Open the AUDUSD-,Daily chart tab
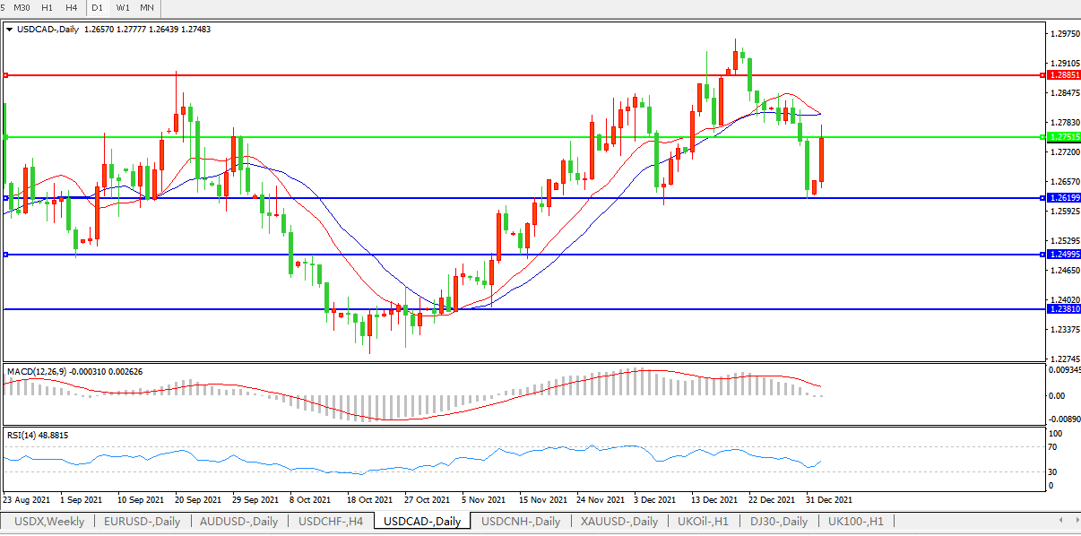 click(238, 522)
